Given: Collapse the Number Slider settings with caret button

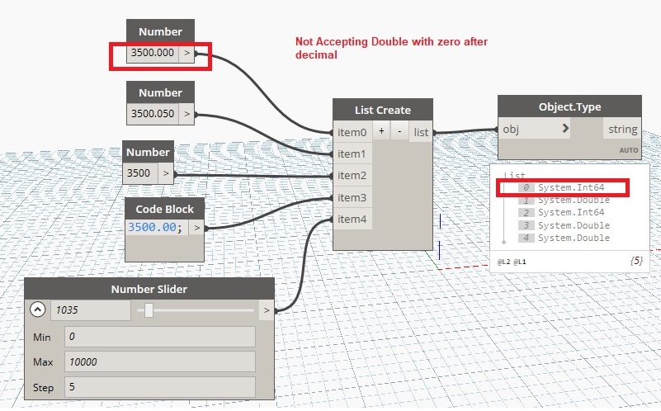Looking at the screenshot, I should 37,309.
